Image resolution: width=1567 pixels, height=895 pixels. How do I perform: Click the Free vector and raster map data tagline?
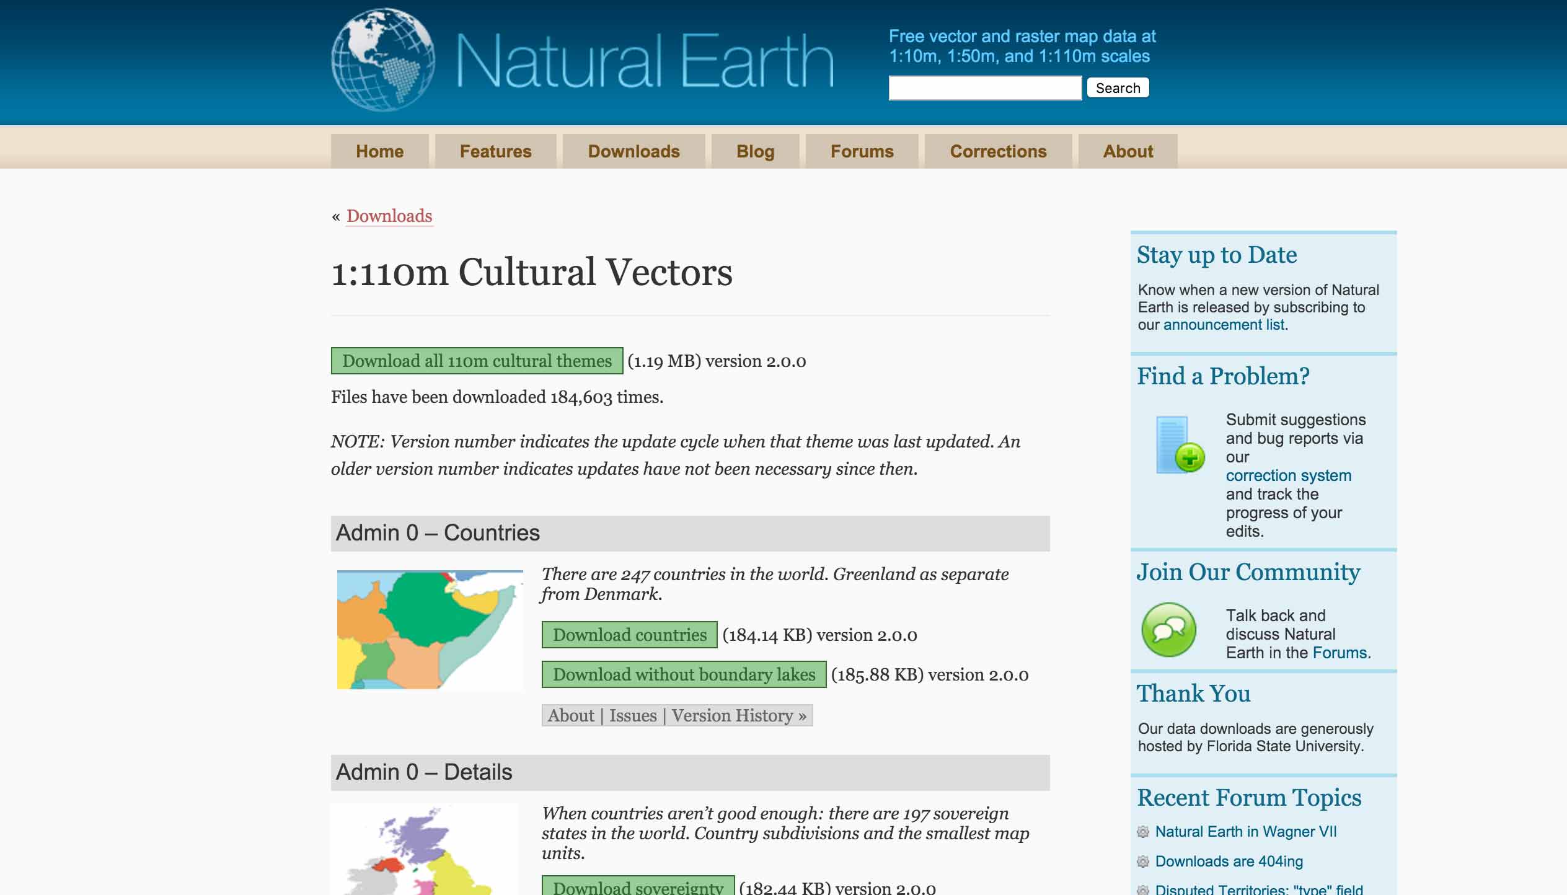(x=1022, y=46)
